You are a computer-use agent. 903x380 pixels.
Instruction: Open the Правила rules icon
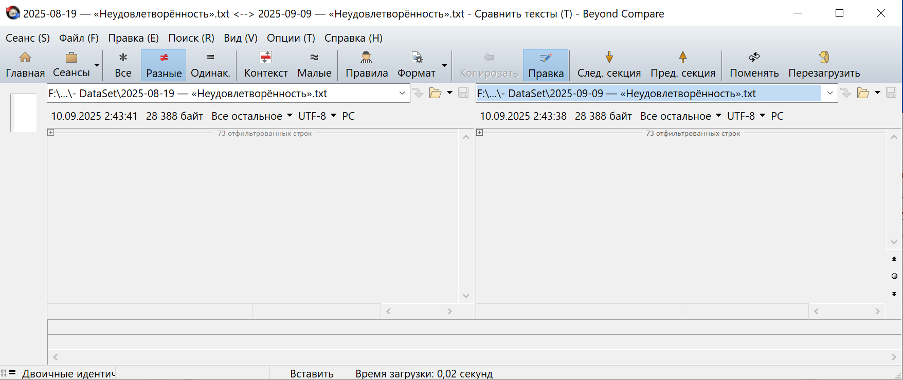(366, 58)
